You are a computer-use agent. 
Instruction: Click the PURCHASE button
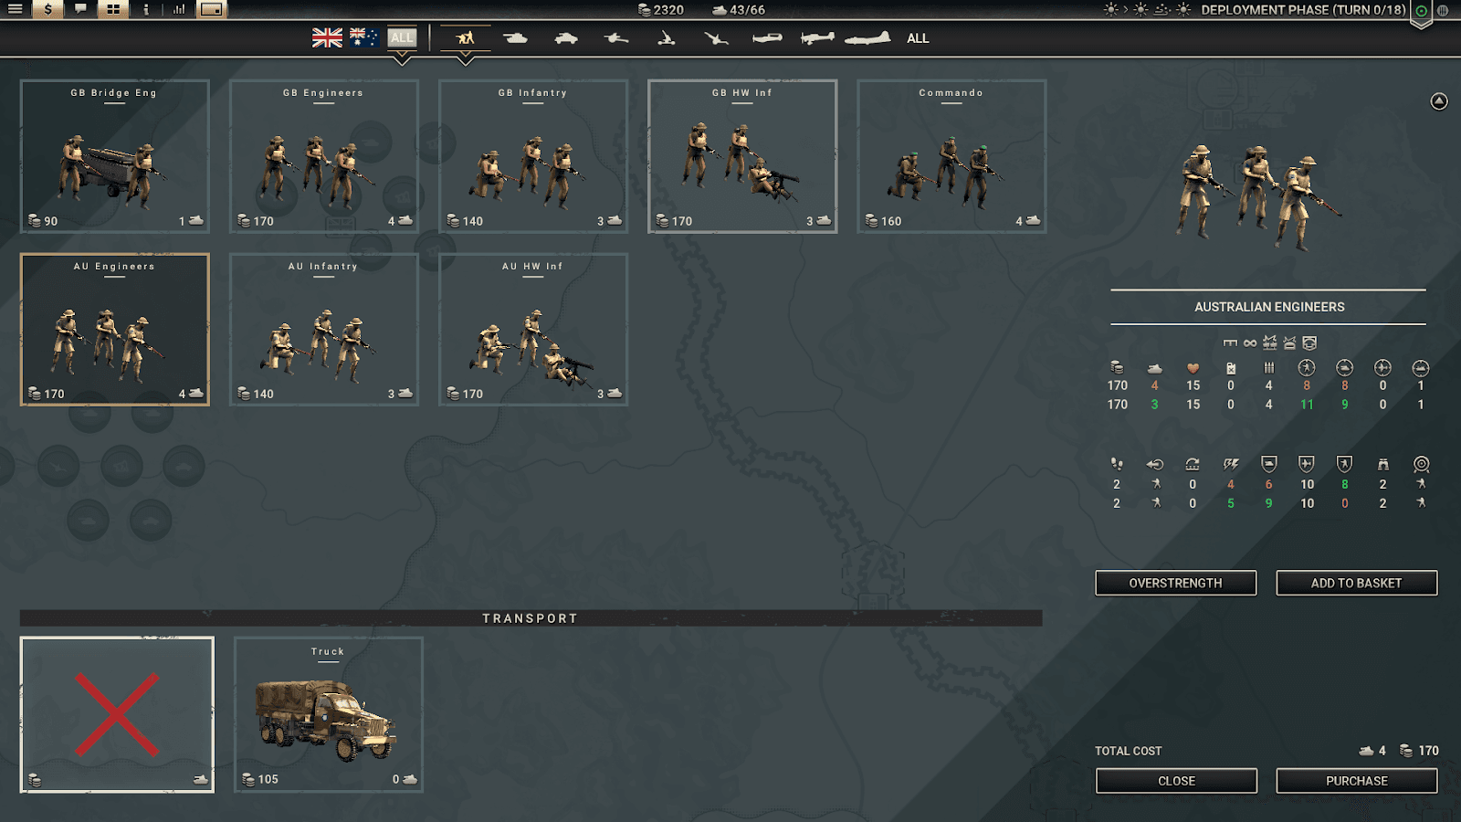1357,781
